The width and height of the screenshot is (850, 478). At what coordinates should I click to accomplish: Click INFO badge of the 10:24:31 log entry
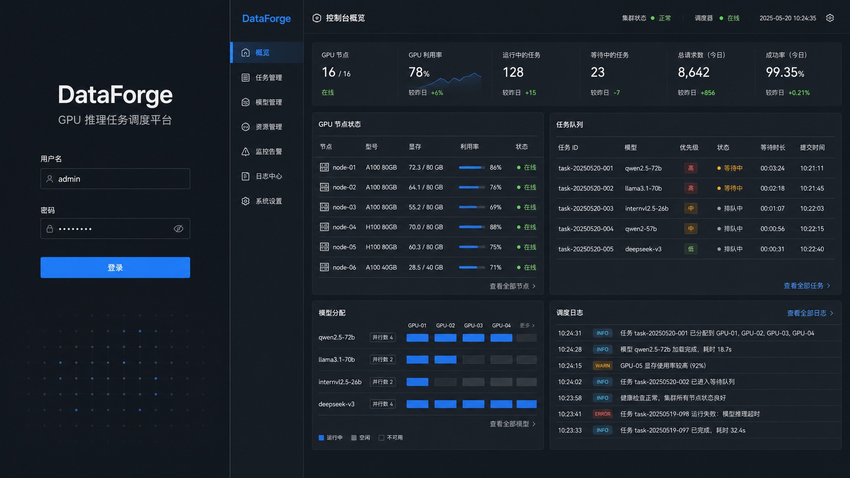tap(602, 333)
